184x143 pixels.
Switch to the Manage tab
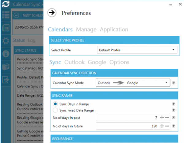coord(86,29)
